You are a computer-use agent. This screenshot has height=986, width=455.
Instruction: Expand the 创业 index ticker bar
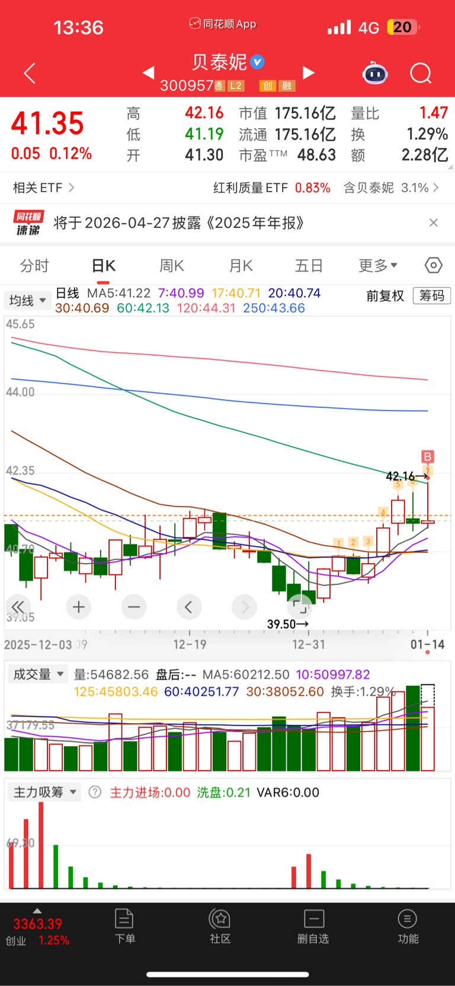pyautogui.click(x=37, y=927)
